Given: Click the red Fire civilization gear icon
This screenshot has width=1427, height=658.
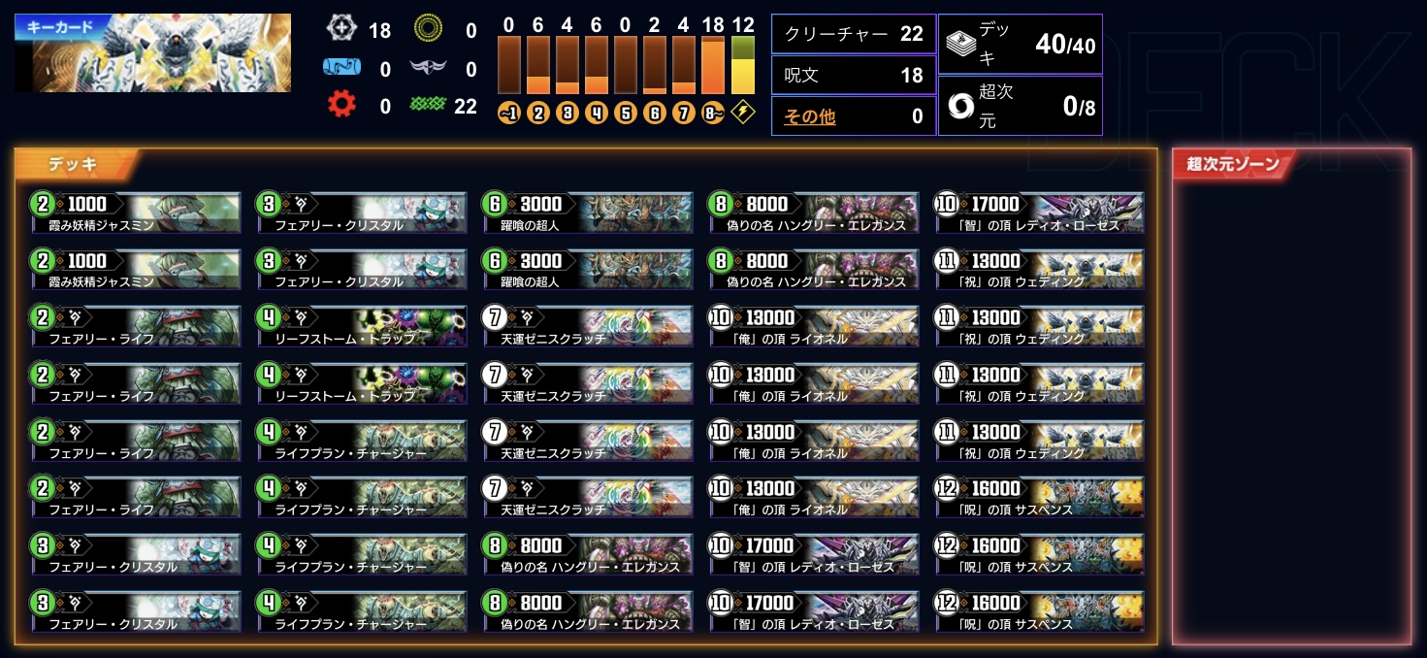Looking at the screenshot, I should click(341, 105).
